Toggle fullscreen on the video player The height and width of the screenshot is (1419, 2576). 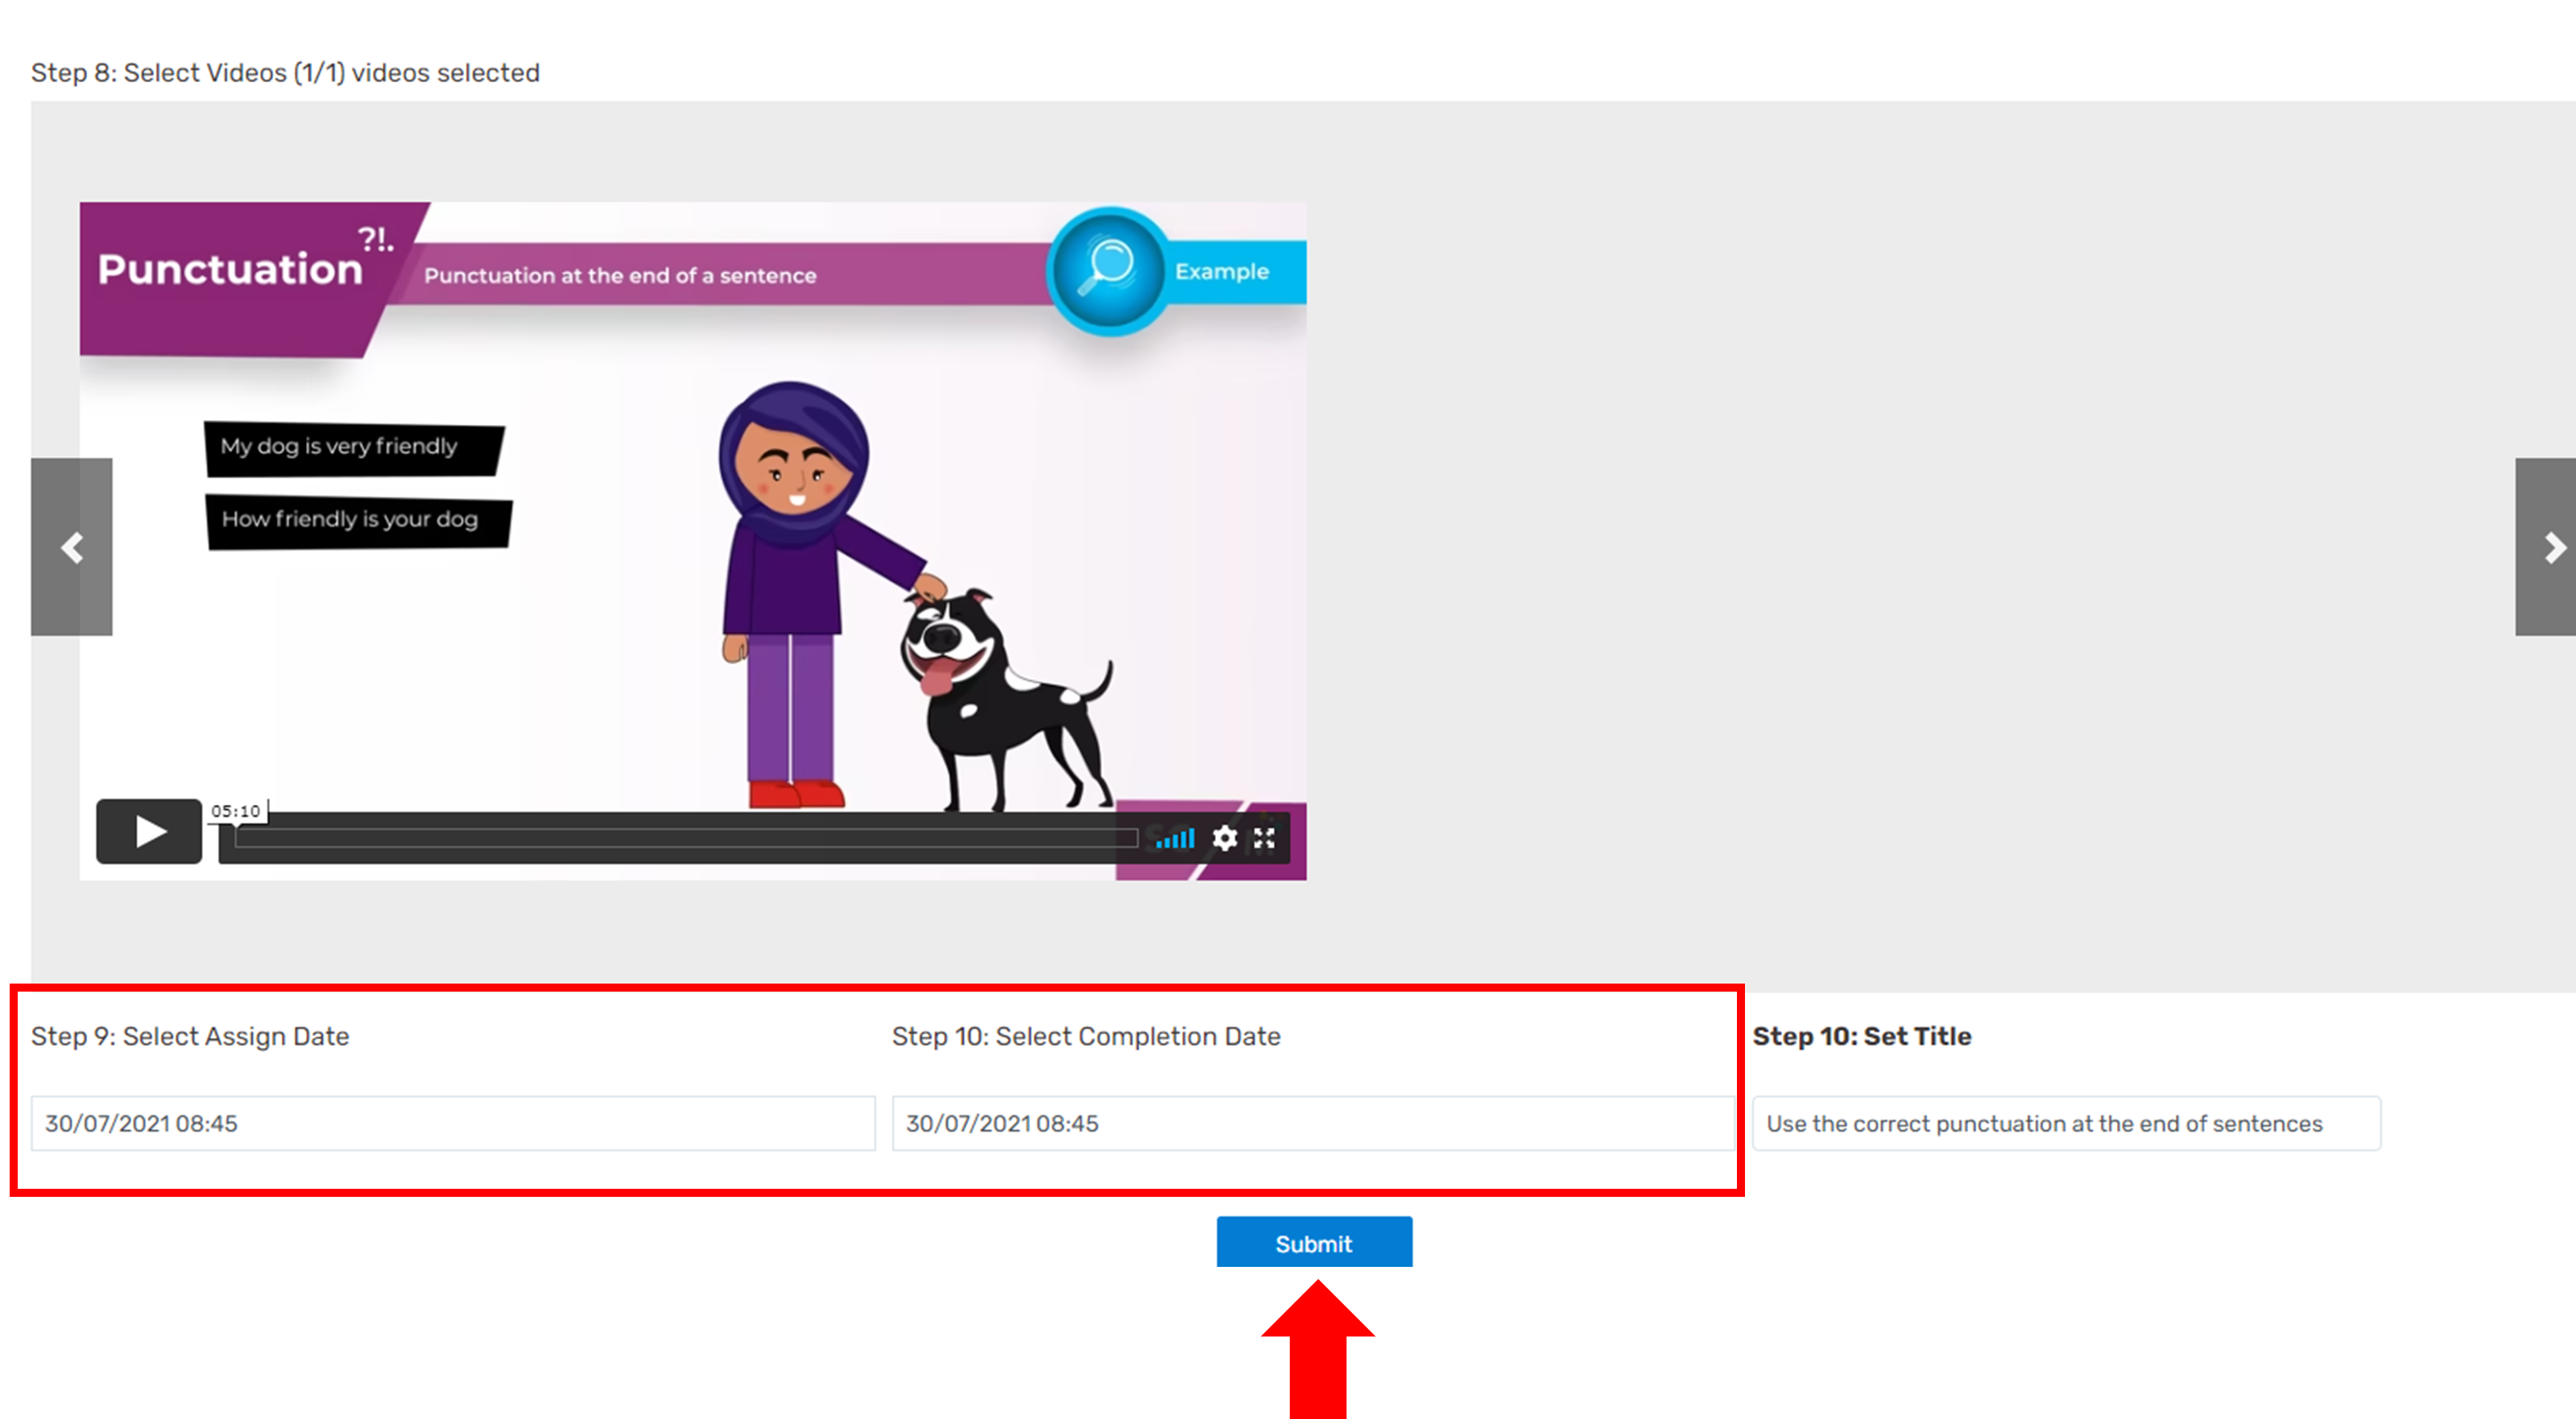pyautogui.click(x=1264, y=837)
